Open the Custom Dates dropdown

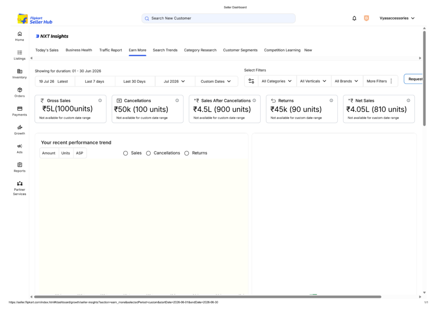[x=216, y=82]
